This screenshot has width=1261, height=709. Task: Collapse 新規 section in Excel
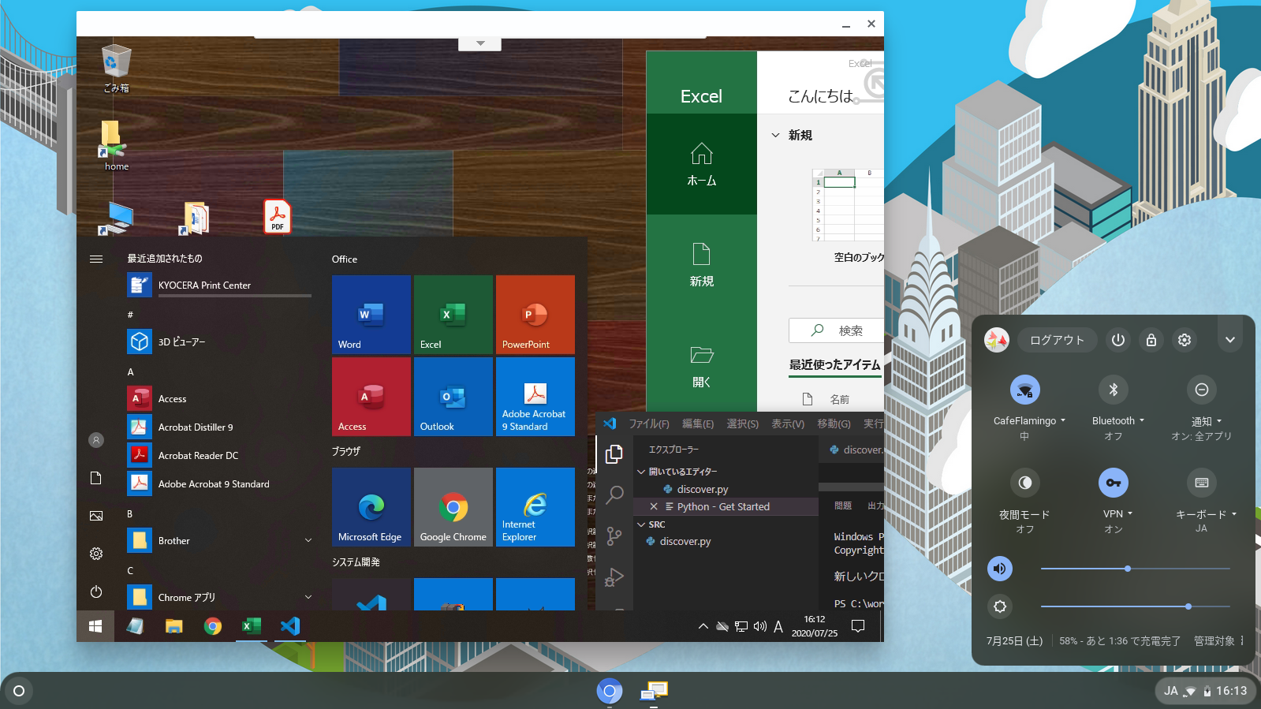coord(775,136)
